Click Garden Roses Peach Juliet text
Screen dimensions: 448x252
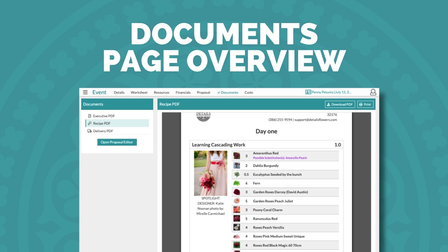tap(273, 201)
